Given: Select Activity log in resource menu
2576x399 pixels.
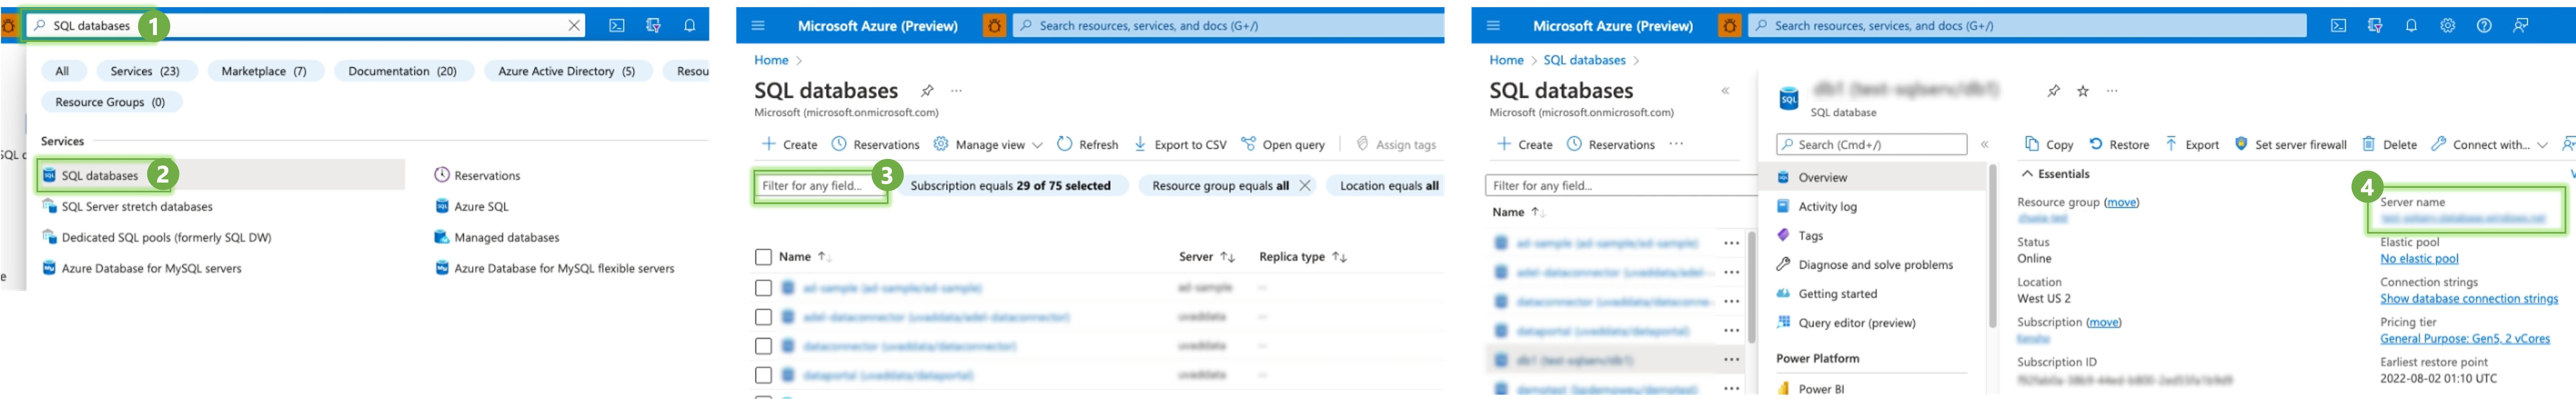Looking at the screenshot, I should [1827, 206].
